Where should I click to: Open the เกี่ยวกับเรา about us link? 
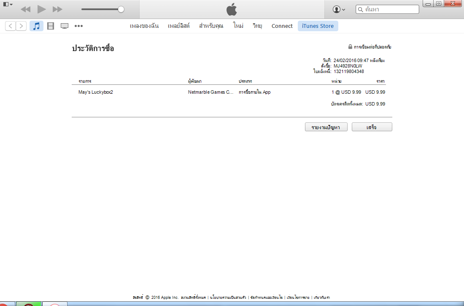(x=322, y=298)
